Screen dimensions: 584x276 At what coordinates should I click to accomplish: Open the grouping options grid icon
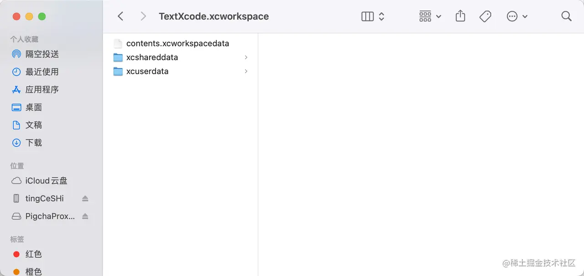tap(425, 16)
